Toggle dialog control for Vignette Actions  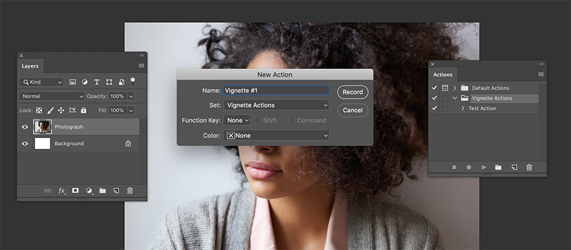pos(445,98)
